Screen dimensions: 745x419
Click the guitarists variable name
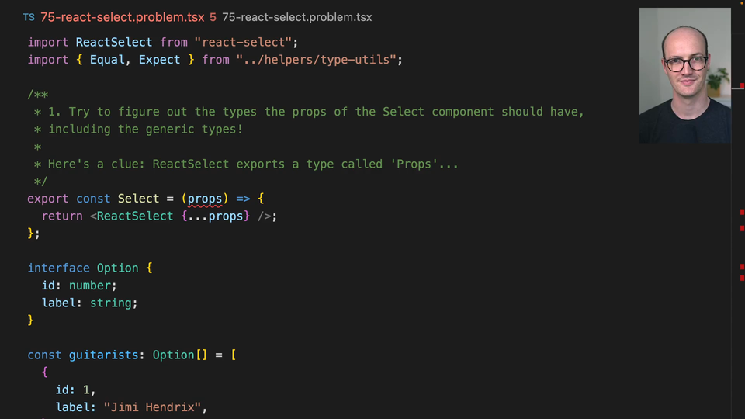coord(103,355)
